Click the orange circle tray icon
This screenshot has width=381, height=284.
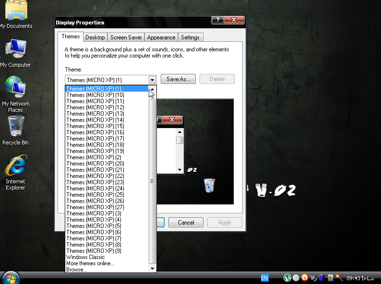[x=304, y=278]
